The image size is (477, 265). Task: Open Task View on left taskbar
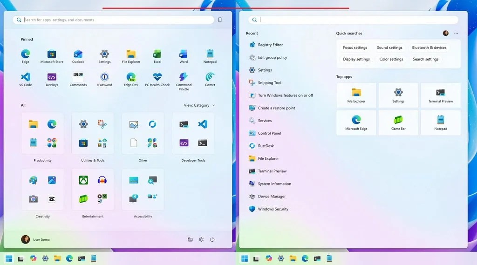(20, 258)
